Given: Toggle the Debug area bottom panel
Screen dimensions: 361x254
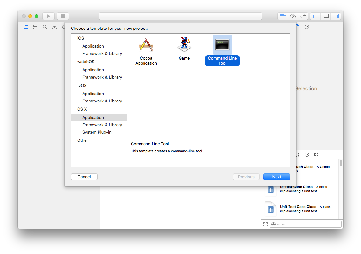Looking at the screenshot, I should [326, 16].
